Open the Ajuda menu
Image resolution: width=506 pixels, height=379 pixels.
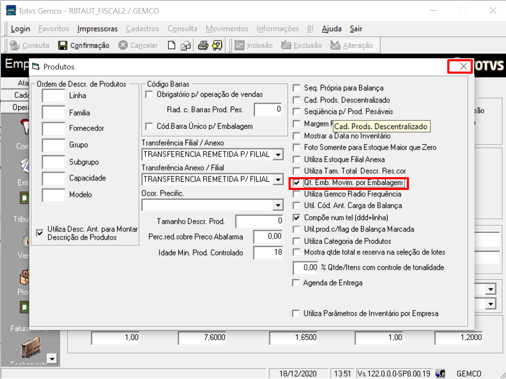pyautogui.click(x=332, y=29)
